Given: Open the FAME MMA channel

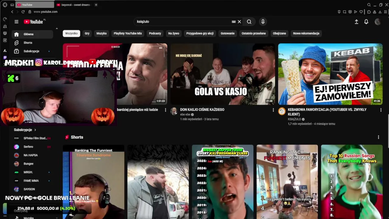Looking at the screenshot, I should coord(32,181).
